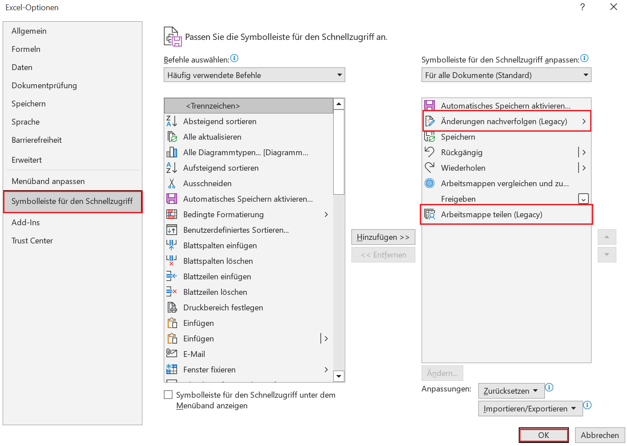Click the Änderungen nachverfolgen pencil icon
This screenshot has height=446, width=627.
[x=430, y=121]
